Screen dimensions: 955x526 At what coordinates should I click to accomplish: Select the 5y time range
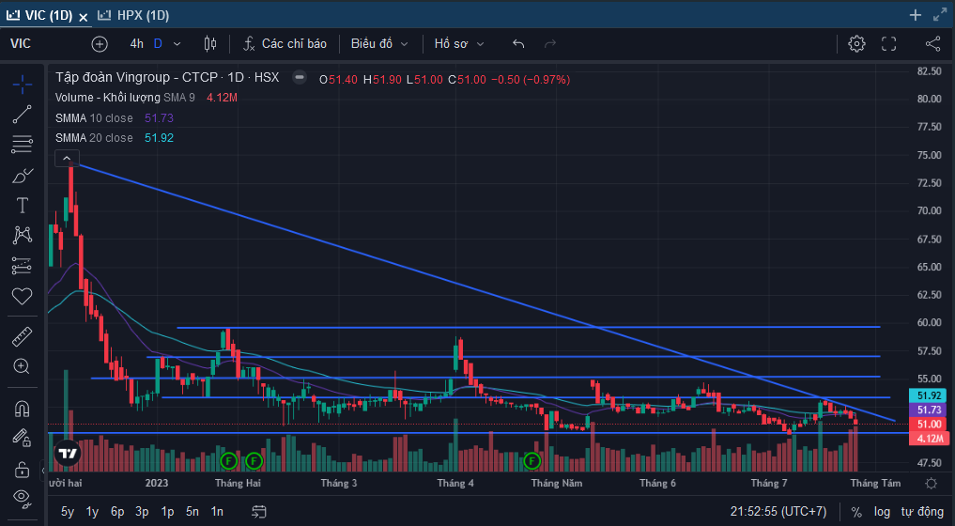pyautogui.click(x=67, y=511)
